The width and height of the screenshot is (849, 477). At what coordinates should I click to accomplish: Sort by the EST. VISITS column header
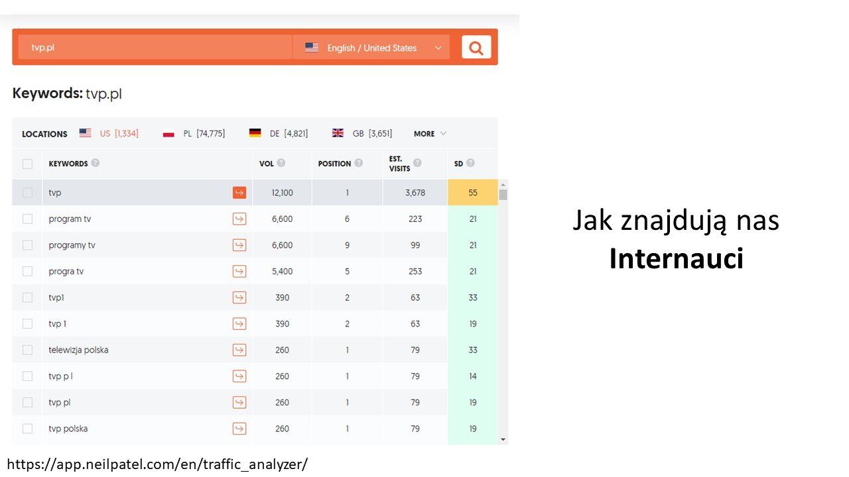[399, 164]
